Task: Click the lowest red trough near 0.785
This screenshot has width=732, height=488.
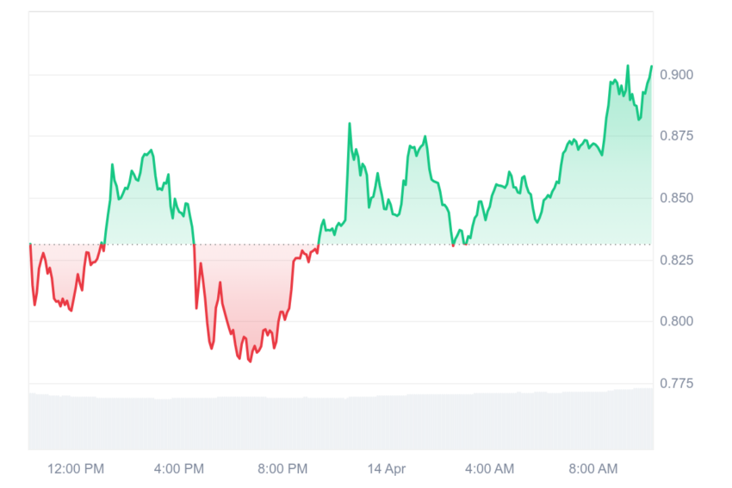Action: pyautogui.click(x=251, y=361)
